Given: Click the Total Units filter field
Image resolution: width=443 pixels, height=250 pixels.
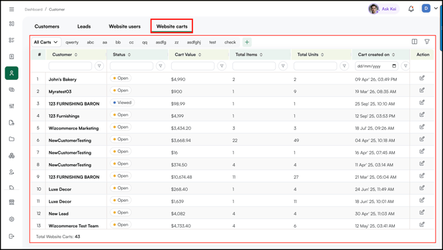Looking at the screenshot, I should [x=315, y=66].
